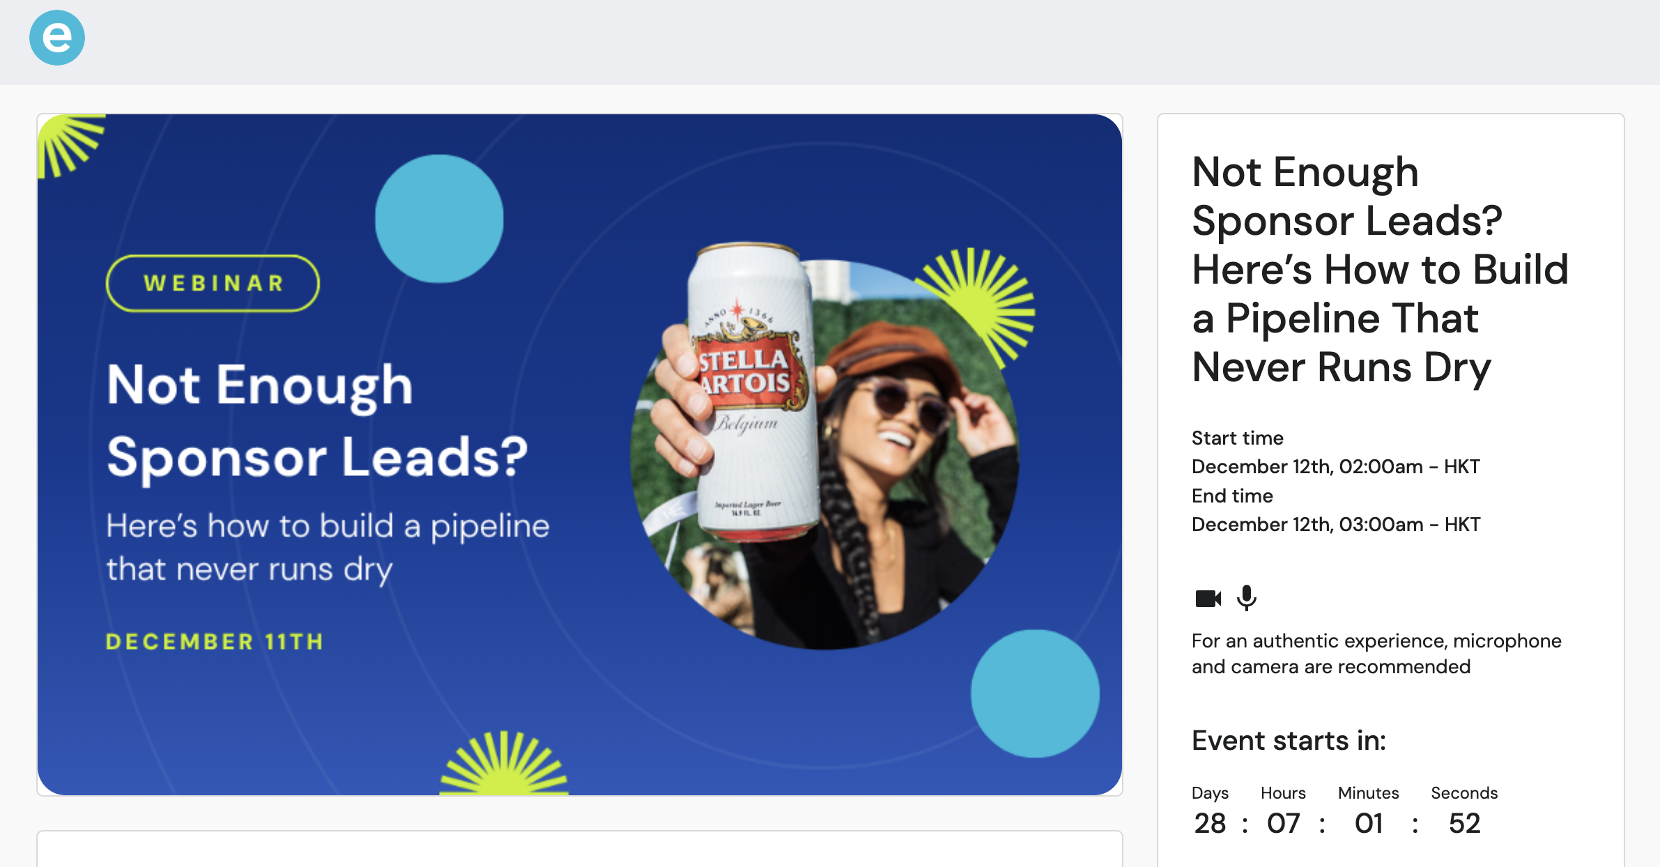
Task: Click the light blue circle on banner top
Action: [439, 218]
